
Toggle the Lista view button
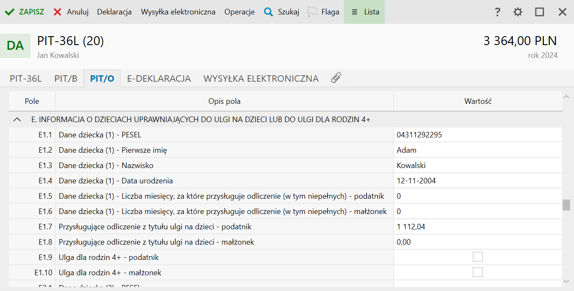pyautogui.click(x=364, y=12)
